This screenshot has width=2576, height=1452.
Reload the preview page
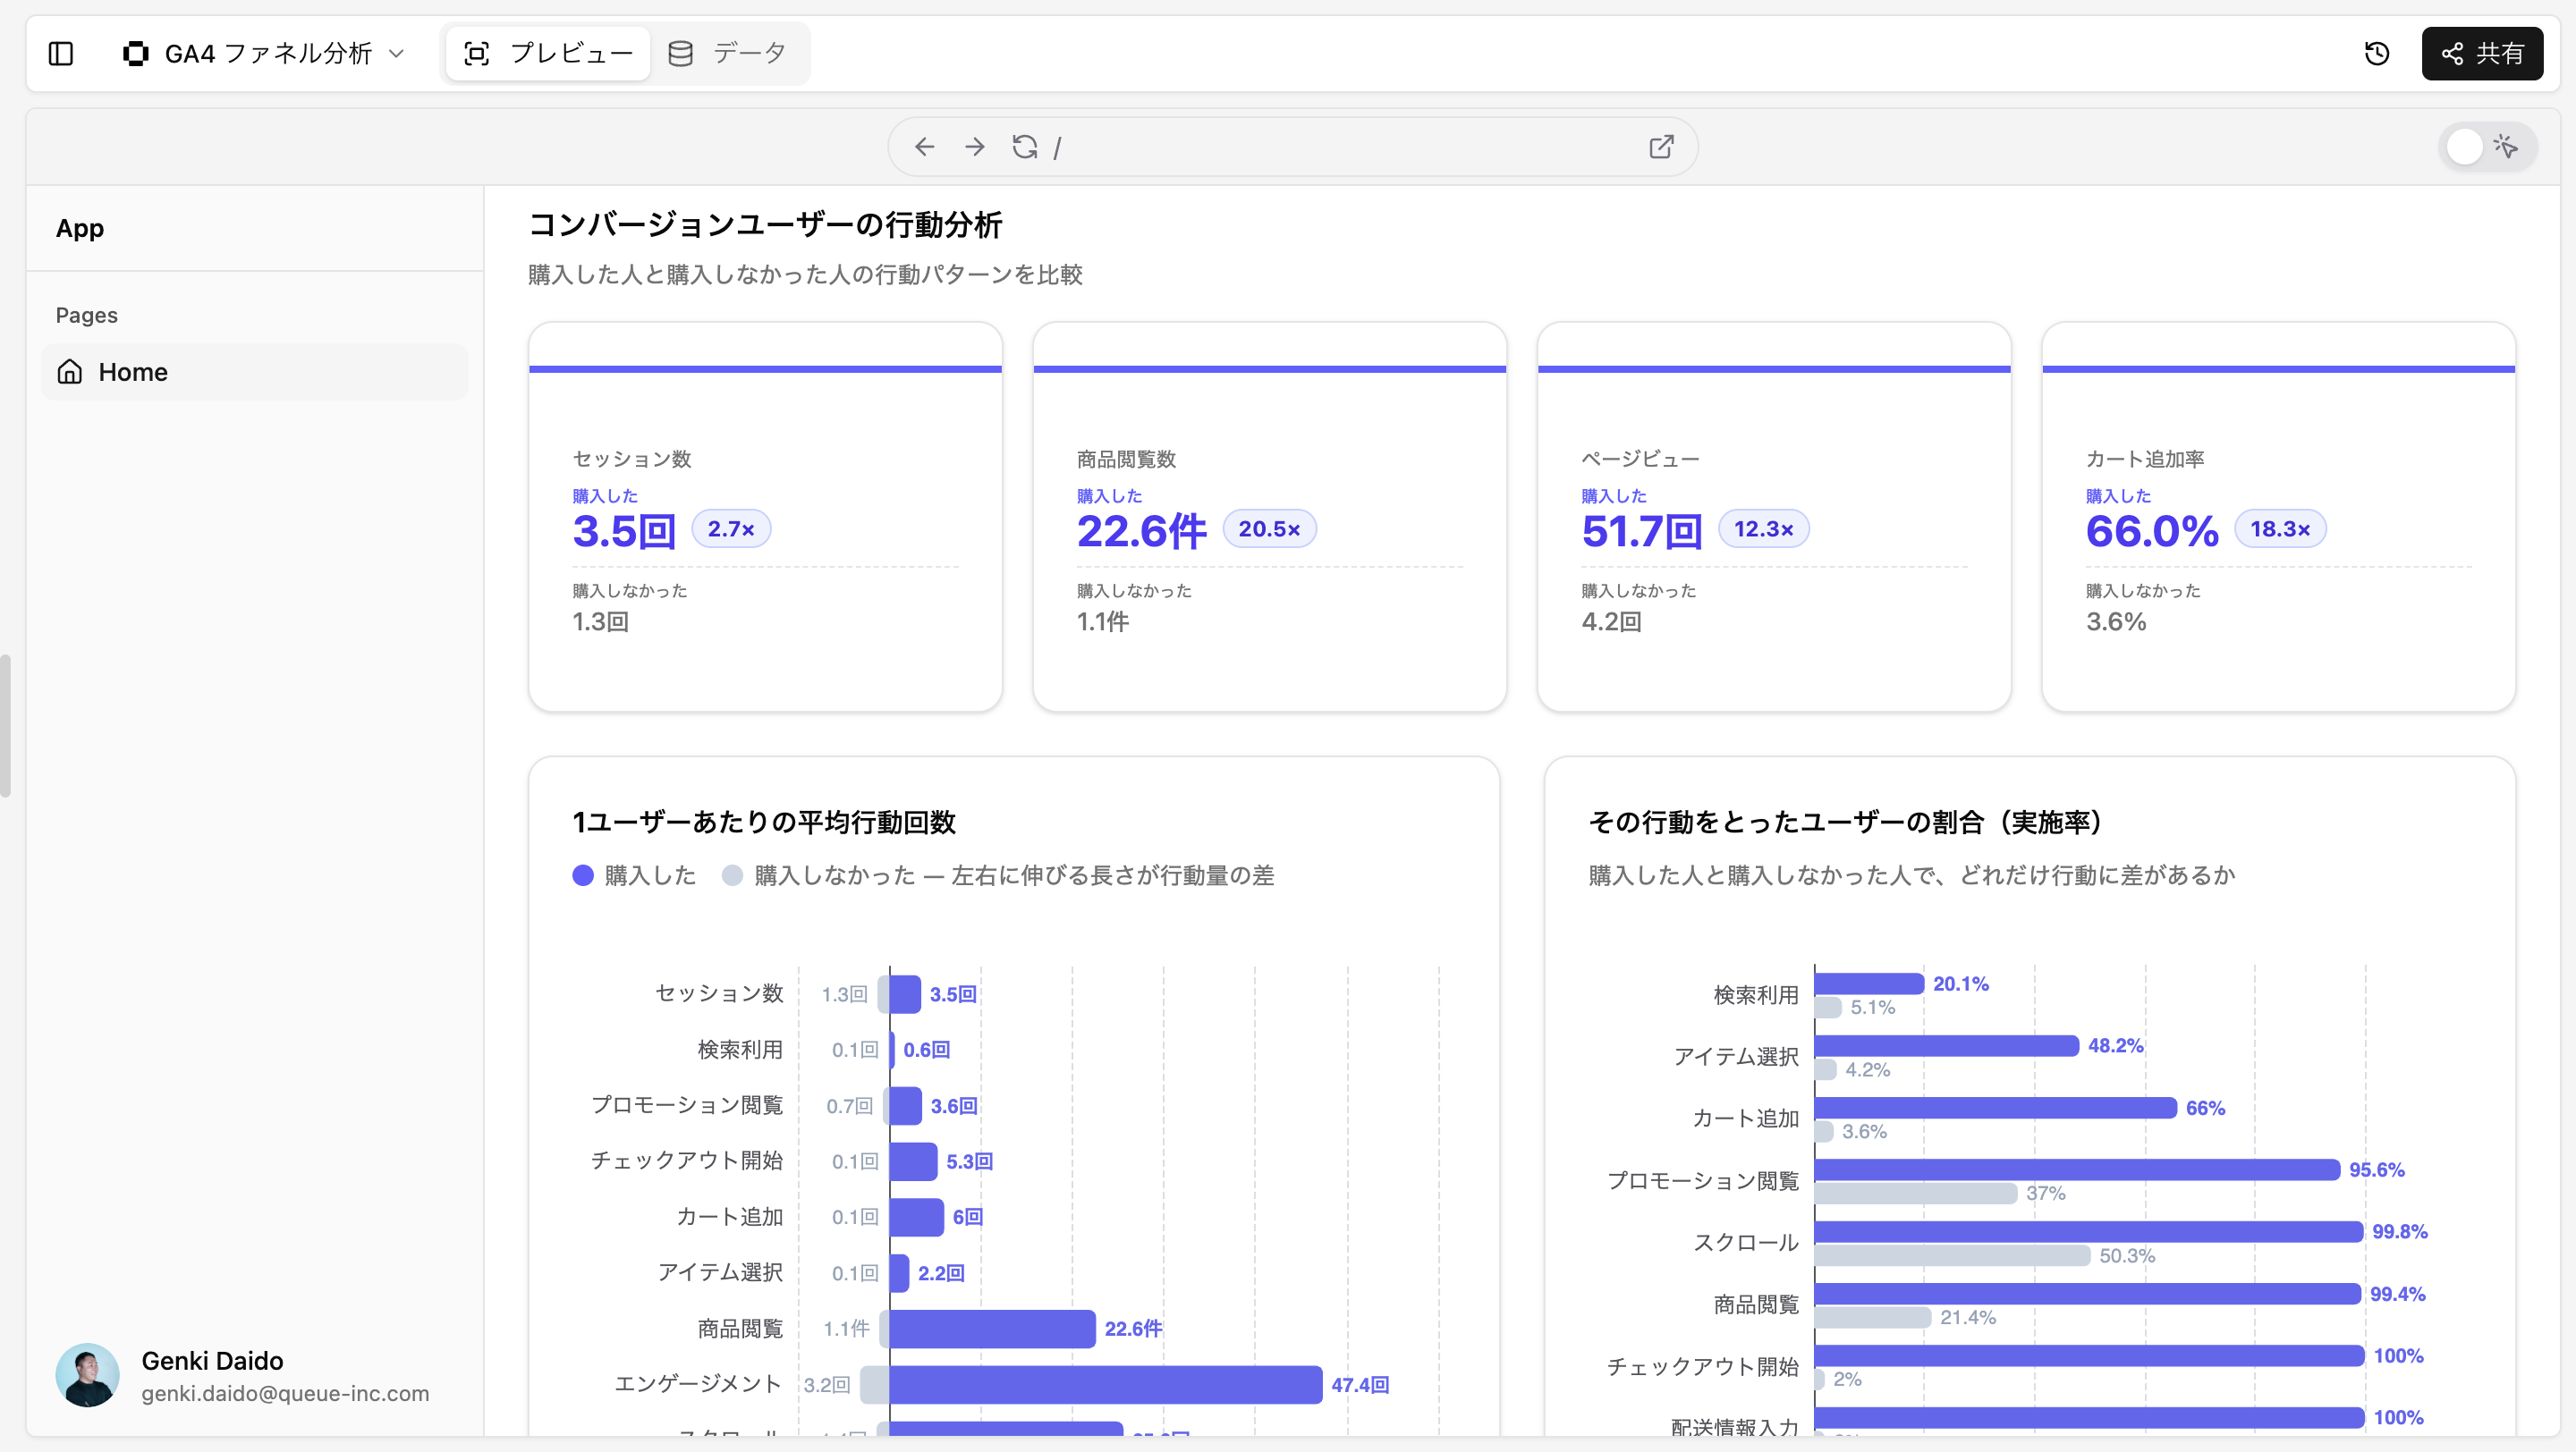(x=1024, y=147)
